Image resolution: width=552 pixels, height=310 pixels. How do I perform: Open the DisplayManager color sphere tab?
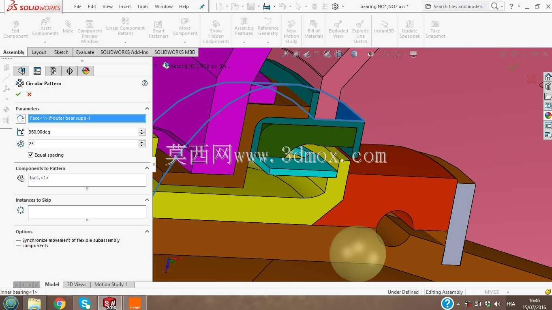pyautogui.click(x=86, y=71)
